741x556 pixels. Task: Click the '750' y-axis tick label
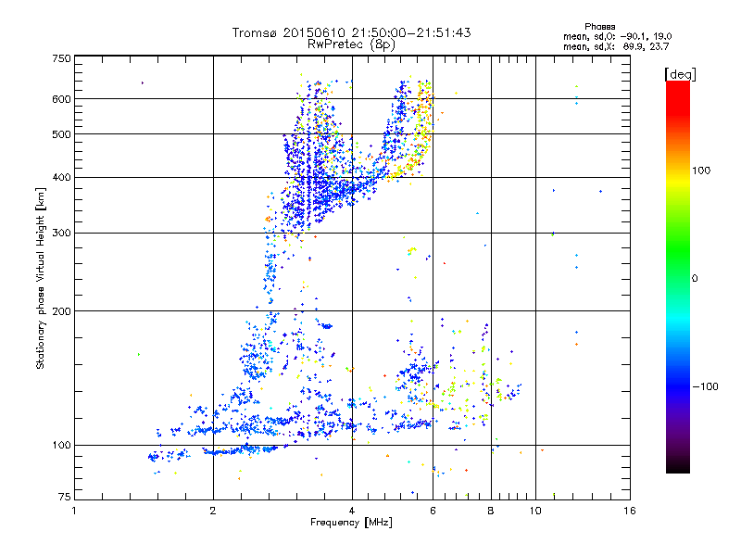61,58
